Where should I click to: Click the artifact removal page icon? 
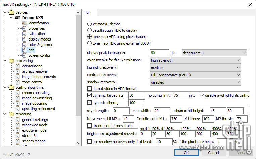17,71
